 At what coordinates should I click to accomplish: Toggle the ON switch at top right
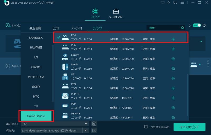197,25
